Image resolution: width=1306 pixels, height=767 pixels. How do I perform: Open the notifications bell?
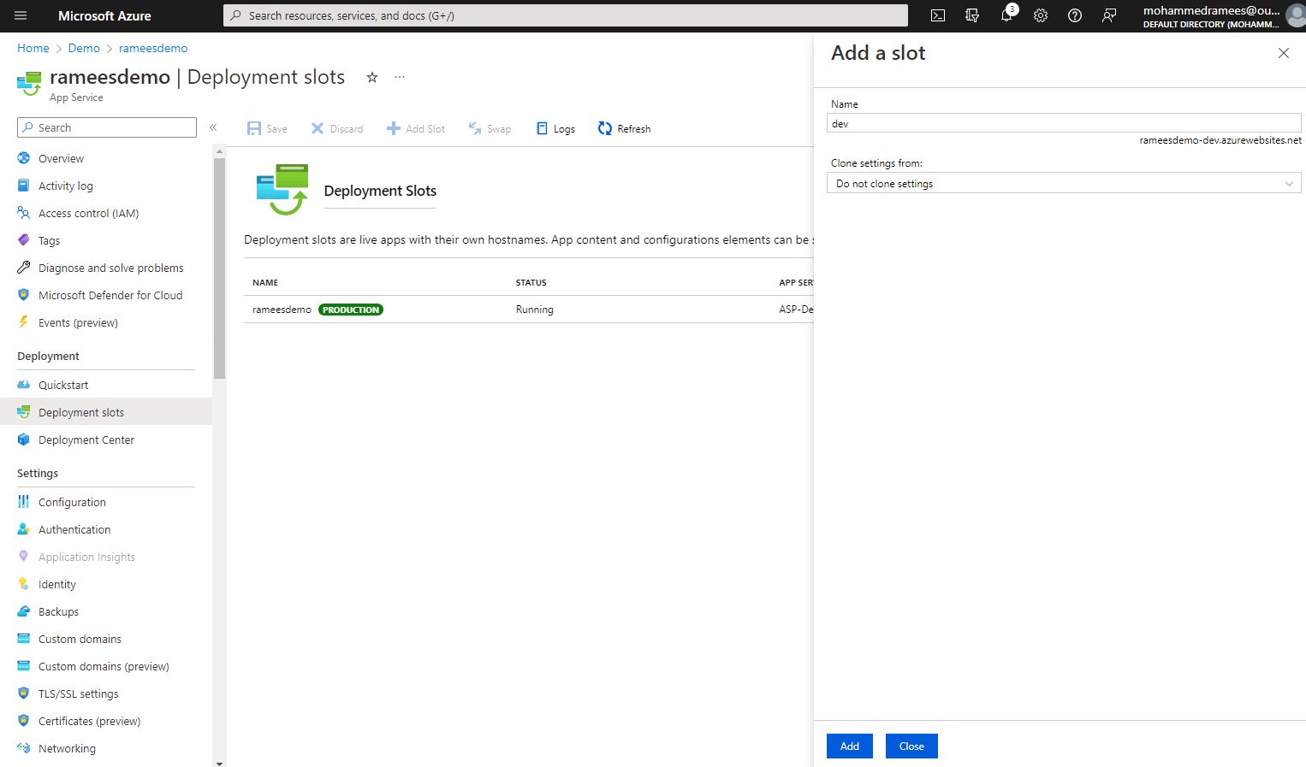coord(1006,15)
